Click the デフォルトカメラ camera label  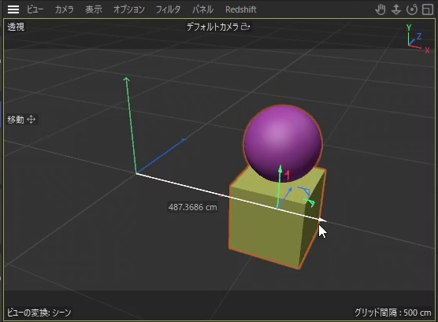pyautogui.click(x=212, y=27)
